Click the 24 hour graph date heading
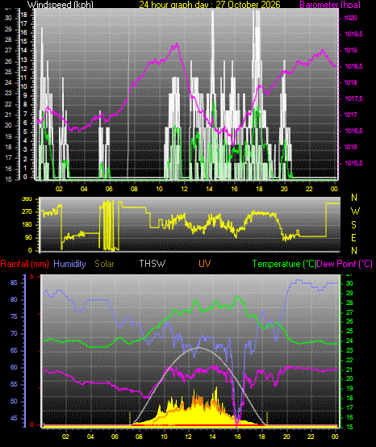The height and width of the screenshot is (447, 376). [210, 4]
